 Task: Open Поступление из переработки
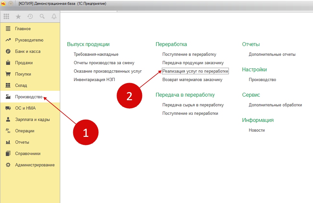[x=190, y=113]
